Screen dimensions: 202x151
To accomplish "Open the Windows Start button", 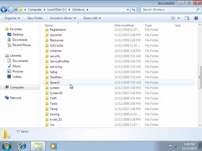I will (x=7, y=146).
